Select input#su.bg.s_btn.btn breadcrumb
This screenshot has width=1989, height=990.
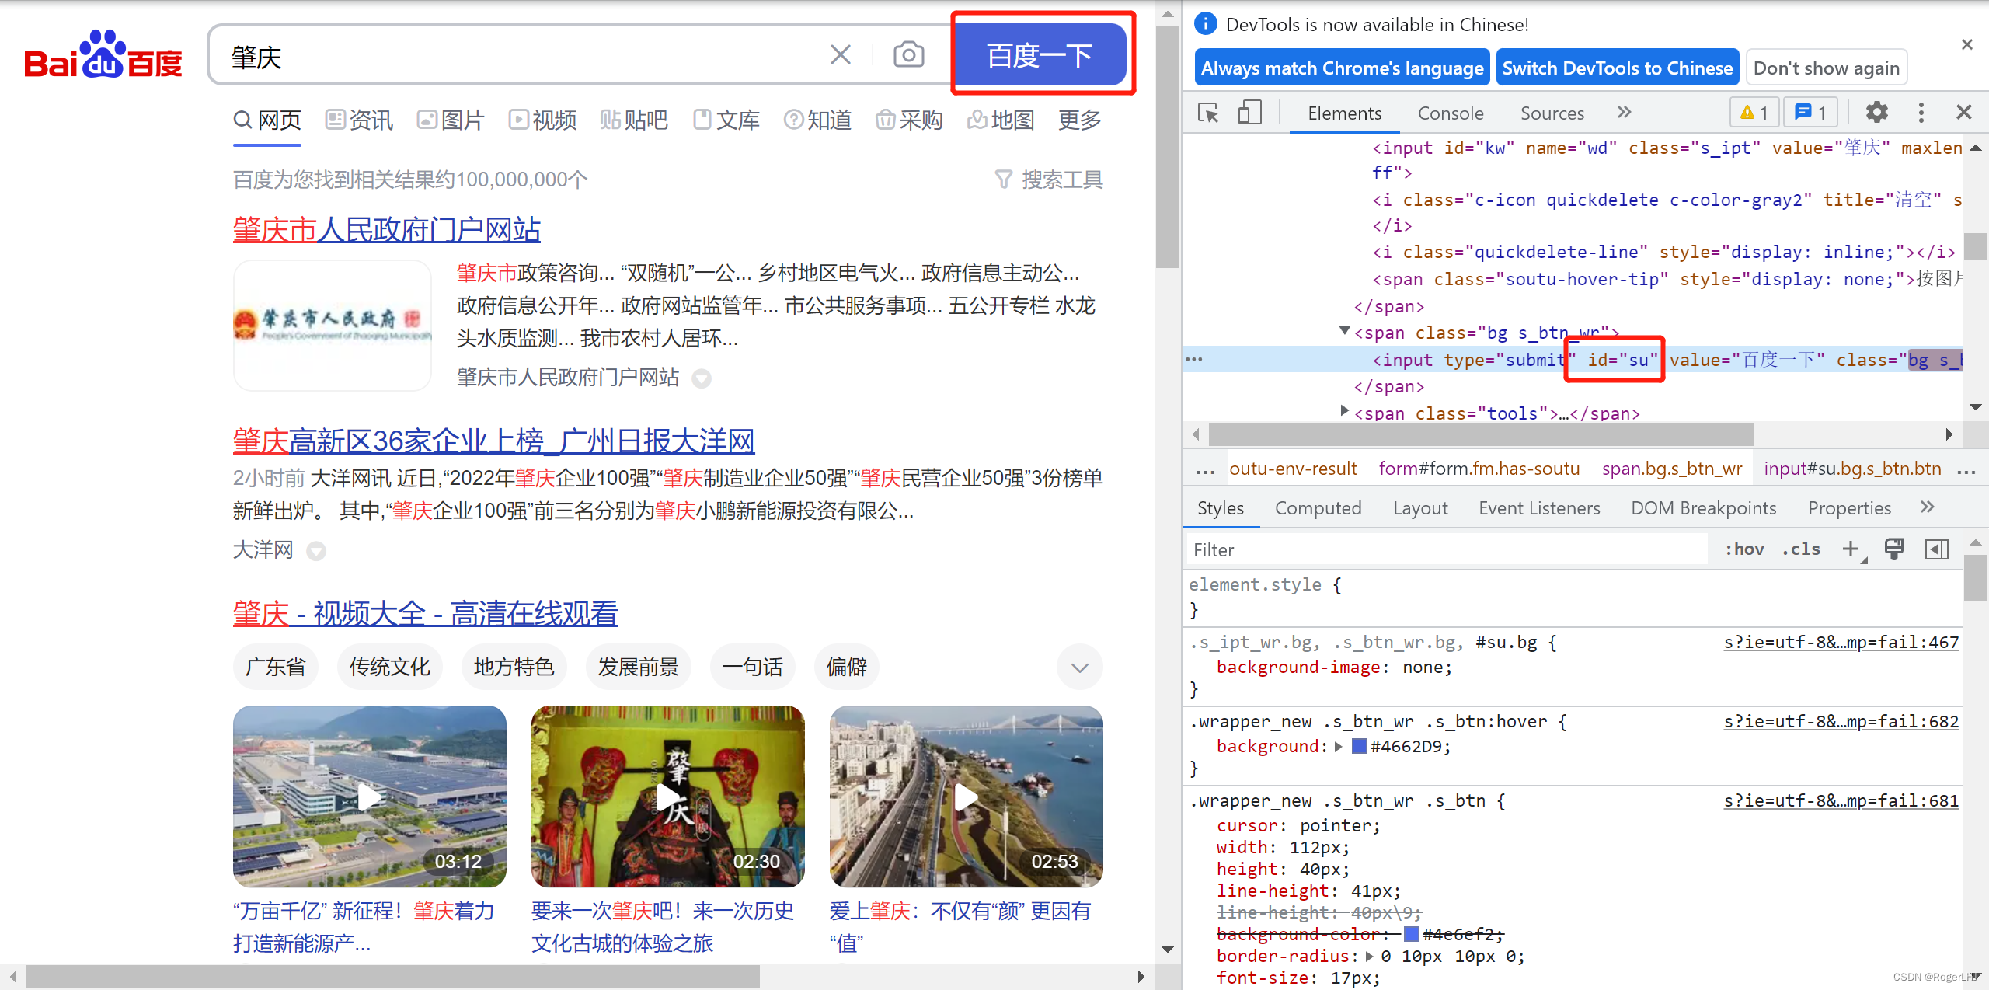click(1853, 469)
